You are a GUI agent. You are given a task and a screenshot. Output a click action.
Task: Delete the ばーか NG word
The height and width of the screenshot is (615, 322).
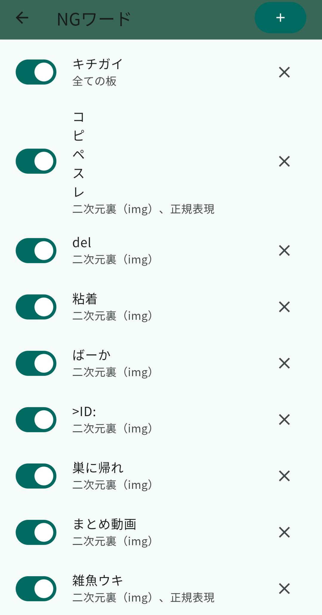click(x=284, y=363)
